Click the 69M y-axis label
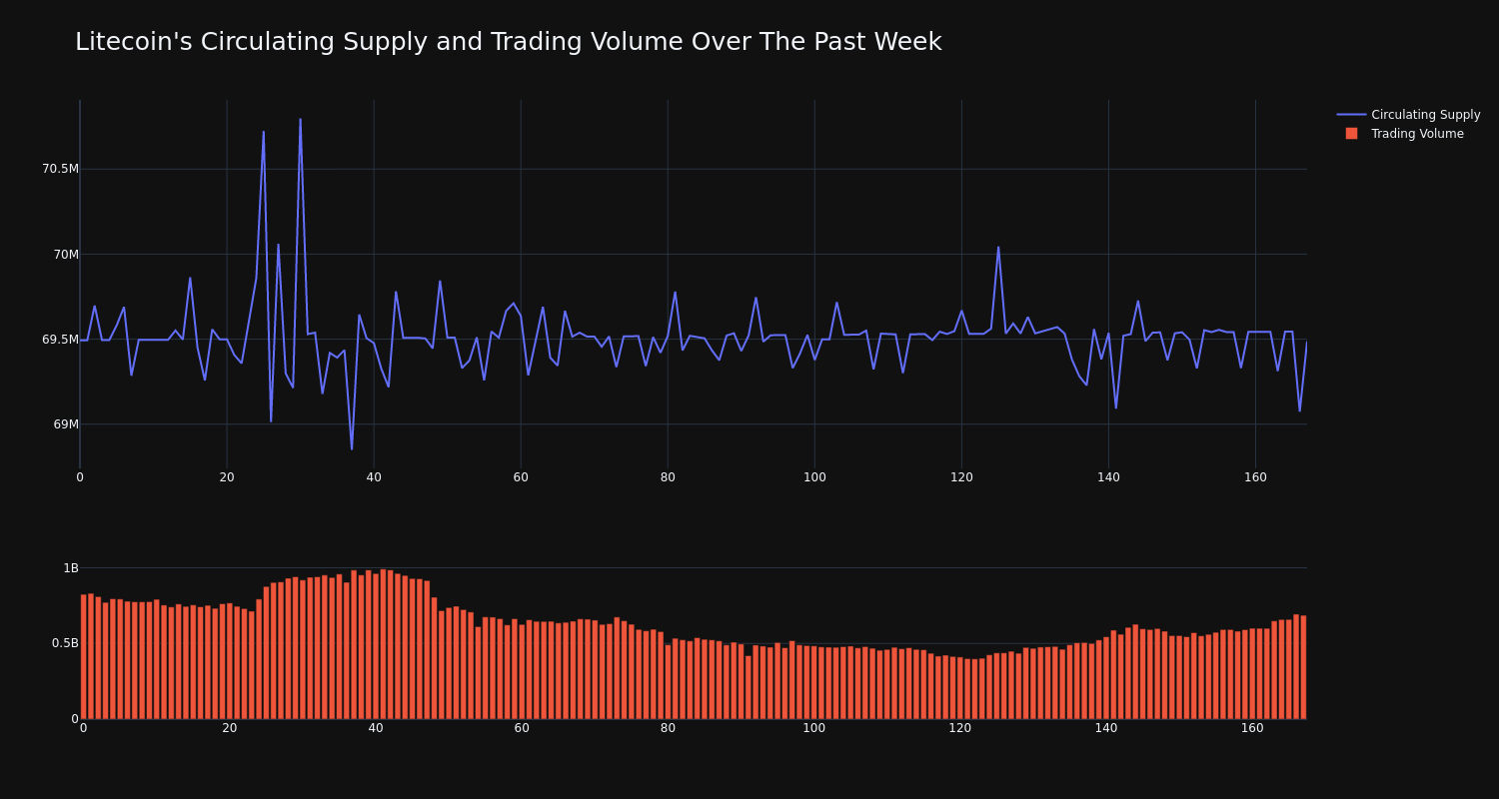Screen dimensions: 1499x799 66,424
